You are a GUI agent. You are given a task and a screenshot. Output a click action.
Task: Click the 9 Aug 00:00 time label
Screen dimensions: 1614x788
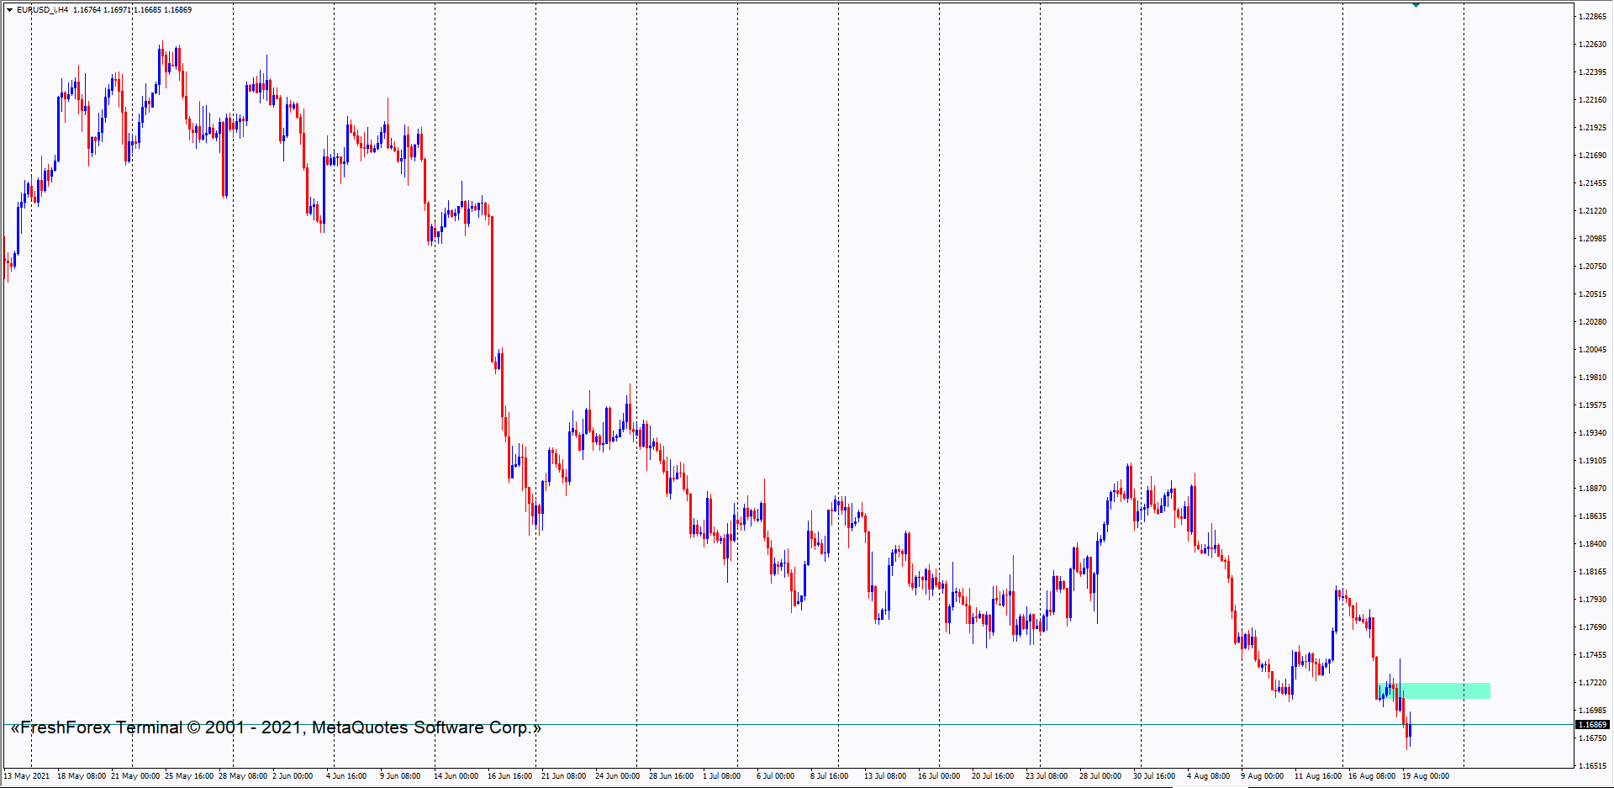coord(1262,776)
